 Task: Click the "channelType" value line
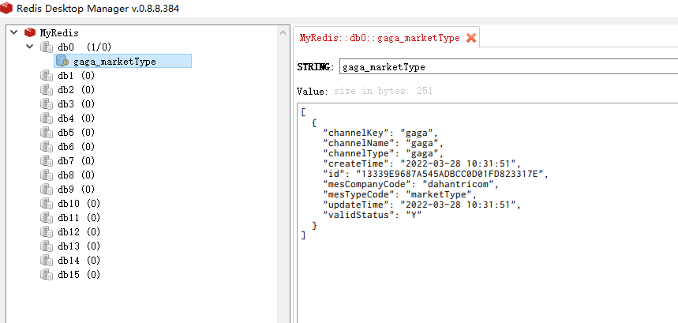pos(383,153)
